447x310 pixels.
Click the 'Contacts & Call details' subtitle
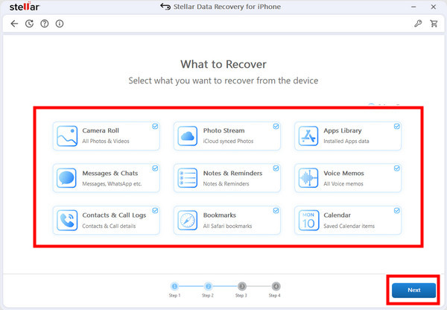[x=109, y=226]
